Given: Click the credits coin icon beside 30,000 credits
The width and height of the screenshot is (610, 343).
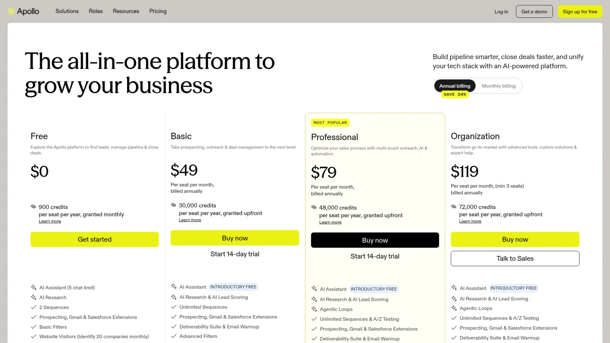Looking at the screenshot, I should 173,205.
